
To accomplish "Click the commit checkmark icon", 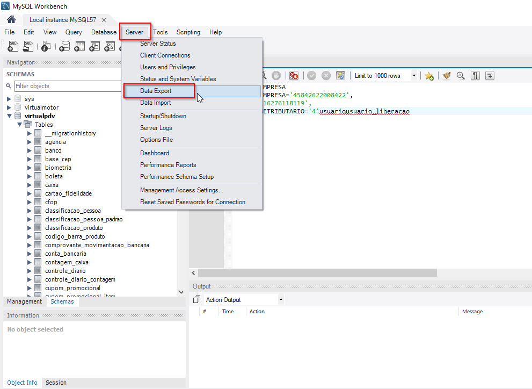I will (311, 75).
